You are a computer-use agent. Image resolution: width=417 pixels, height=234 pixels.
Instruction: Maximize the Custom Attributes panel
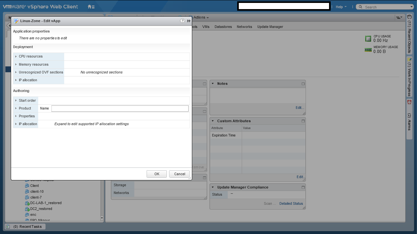pyautogui.click(x=303, y=121)
